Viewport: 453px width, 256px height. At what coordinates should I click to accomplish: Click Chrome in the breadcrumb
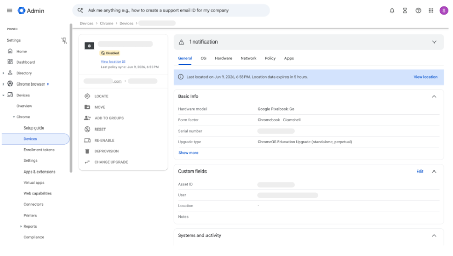107,23
